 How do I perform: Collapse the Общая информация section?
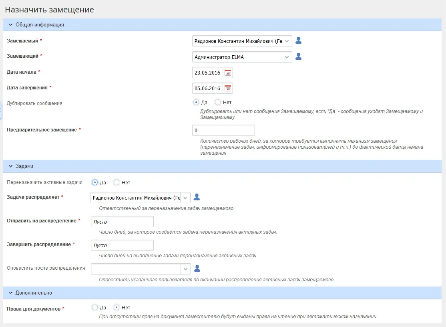[x=11, y=24]
